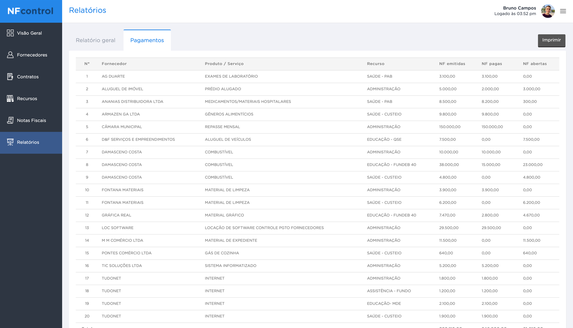
Task: Click the Recursos books icon
Action: click(x=10, y=98)
